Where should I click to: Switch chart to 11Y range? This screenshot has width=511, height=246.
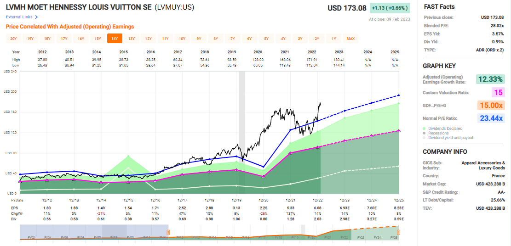point(165,39)
